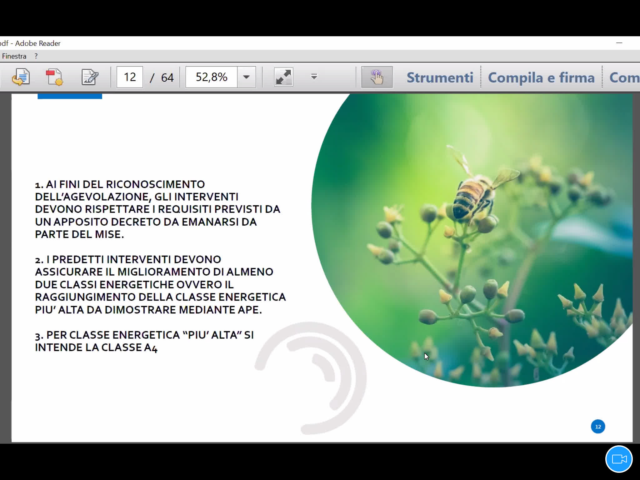Click the blue video camera button

click(x=619, y=459)
